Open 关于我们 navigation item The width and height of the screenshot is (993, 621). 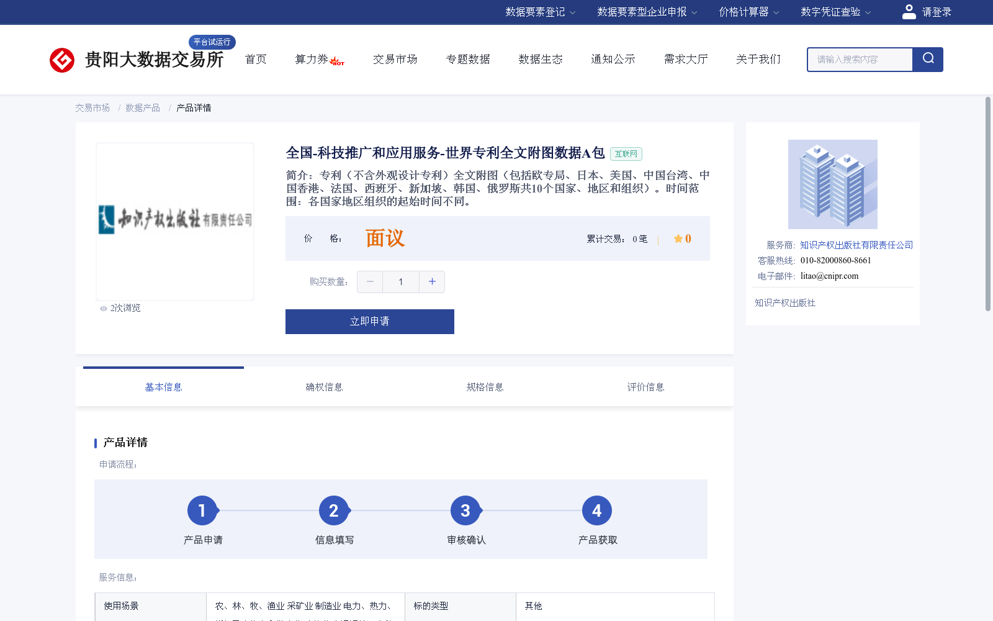click(x=758, y=59)
